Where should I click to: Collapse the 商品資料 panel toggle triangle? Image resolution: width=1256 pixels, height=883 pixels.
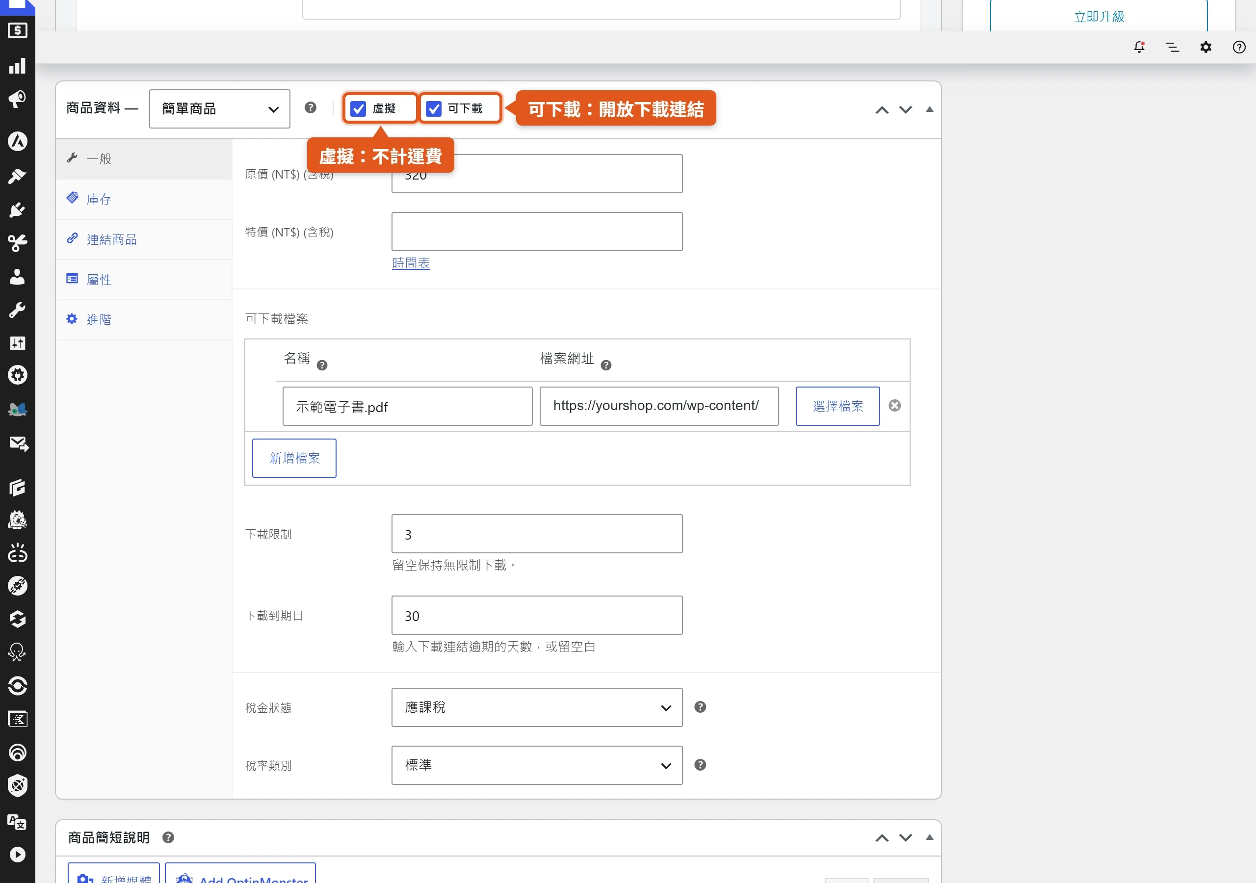pyautogui.click(x=929, y=109)
